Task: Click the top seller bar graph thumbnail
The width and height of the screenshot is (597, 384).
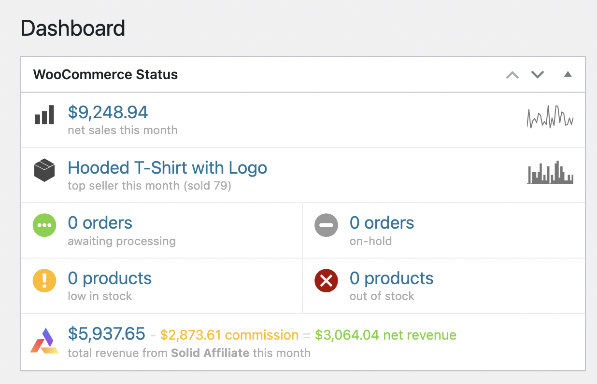Action: point(550,174)
